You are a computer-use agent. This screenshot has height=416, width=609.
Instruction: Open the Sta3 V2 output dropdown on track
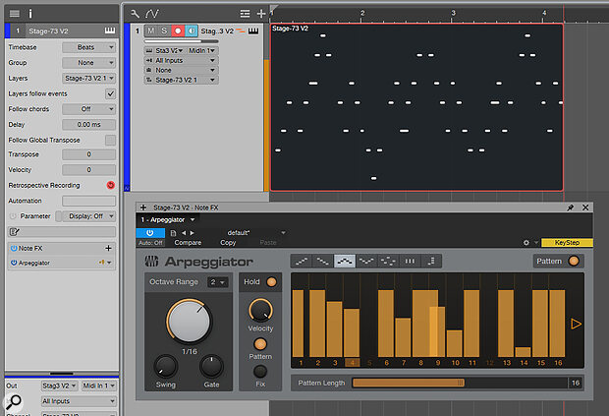pos(165,50)
